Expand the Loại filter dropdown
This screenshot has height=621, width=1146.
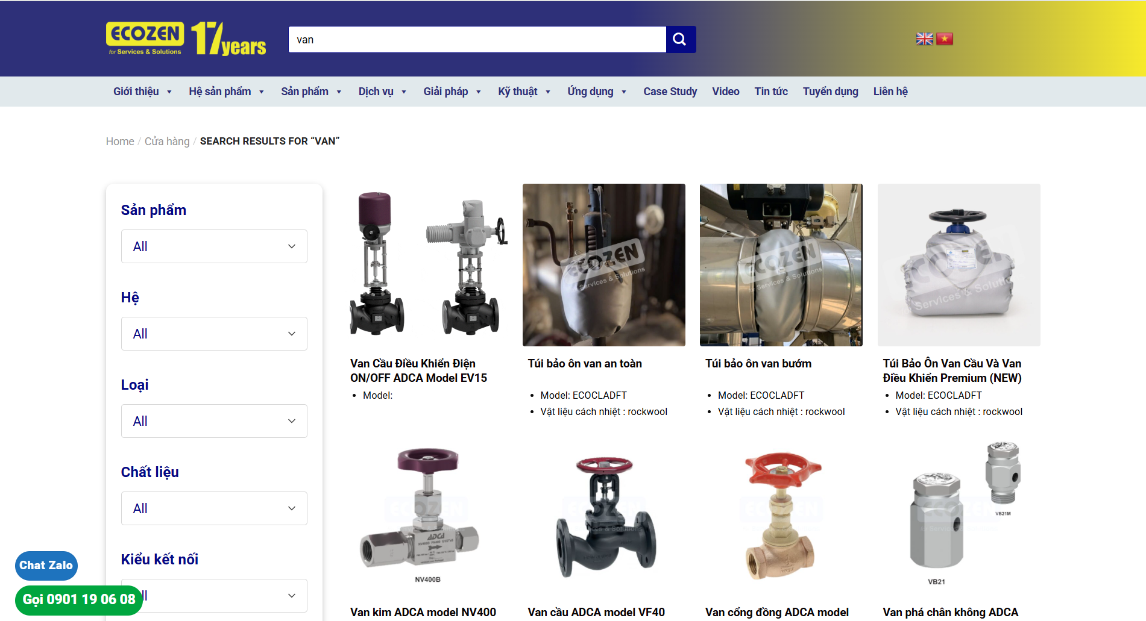[214, 421]
